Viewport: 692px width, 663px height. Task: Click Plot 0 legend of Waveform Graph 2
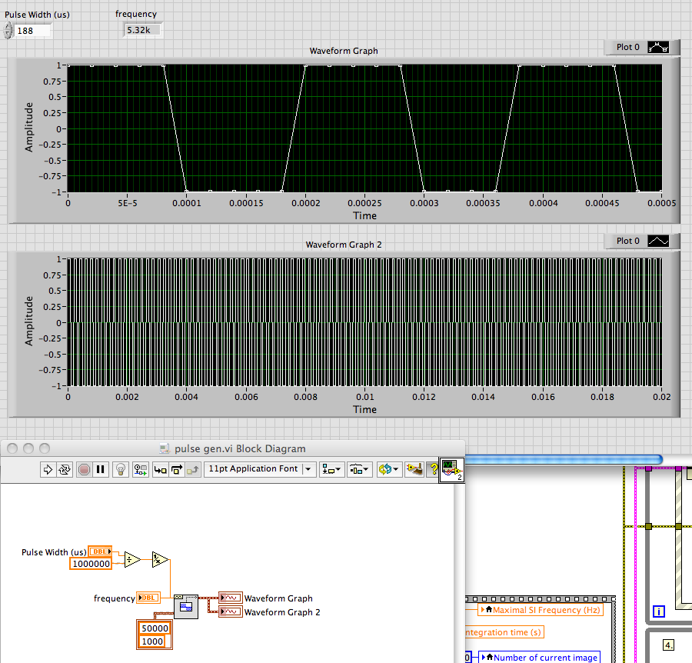pos(627,241)
